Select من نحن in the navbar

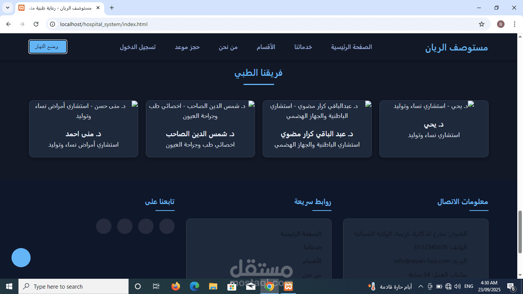tap(228, 47)
